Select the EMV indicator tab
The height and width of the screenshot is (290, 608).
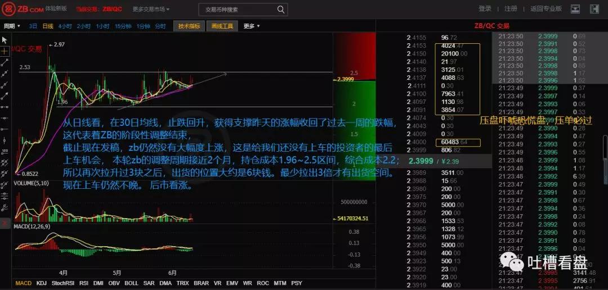pos(233,283)
